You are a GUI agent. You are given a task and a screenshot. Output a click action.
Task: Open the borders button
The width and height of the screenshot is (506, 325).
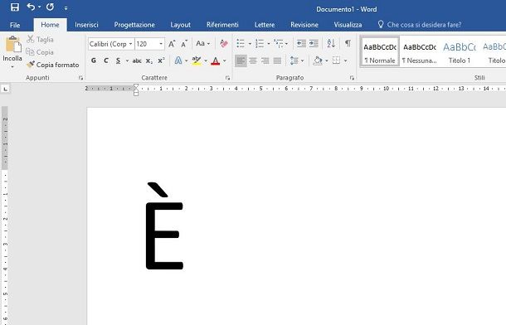point(336,61)
